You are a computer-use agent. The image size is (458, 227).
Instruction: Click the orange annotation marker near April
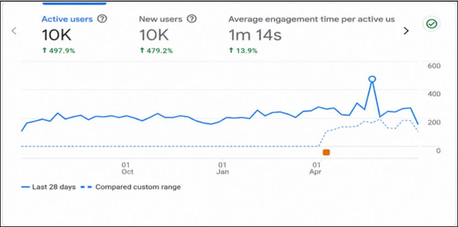[x=326, y=152]
